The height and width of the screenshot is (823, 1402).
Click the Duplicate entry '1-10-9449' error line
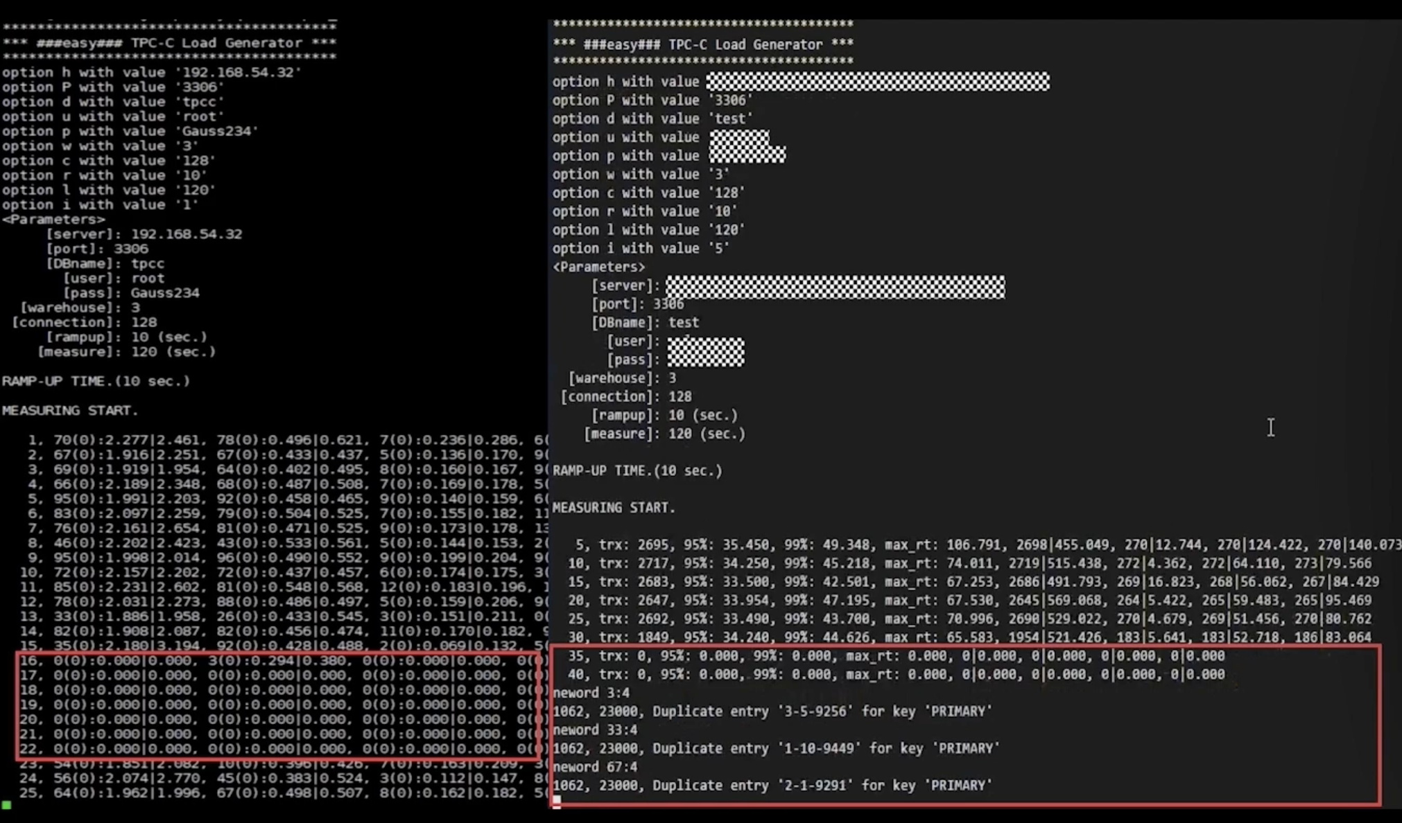point(775,748)
